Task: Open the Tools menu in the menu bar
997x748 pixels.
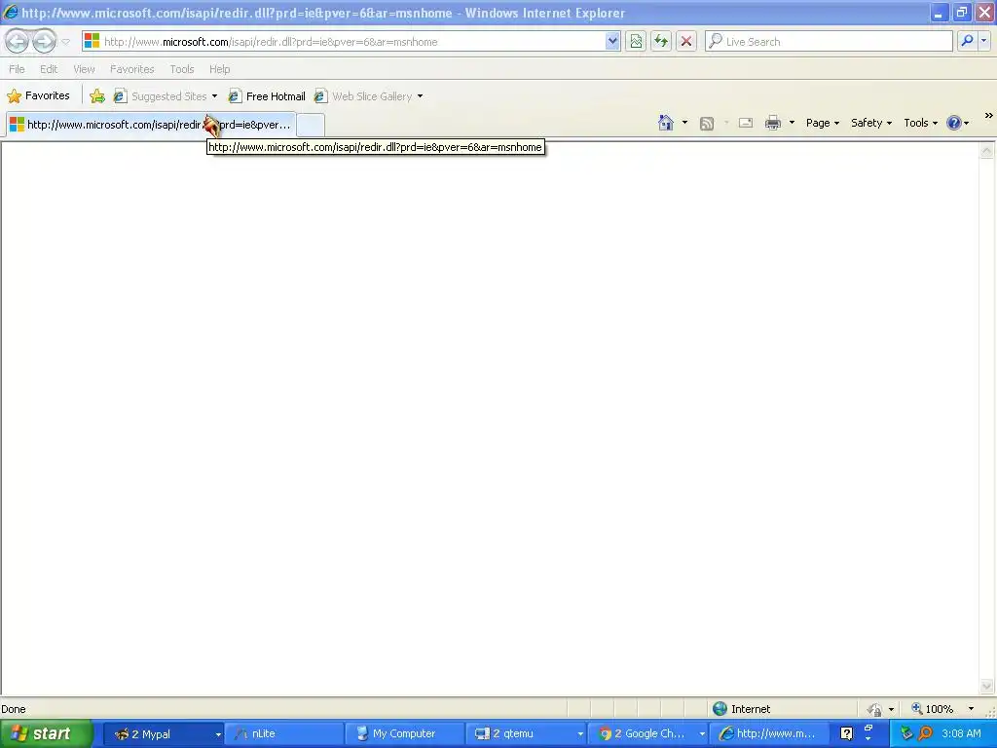Action: pyautogui.click(x=182, y=69)
